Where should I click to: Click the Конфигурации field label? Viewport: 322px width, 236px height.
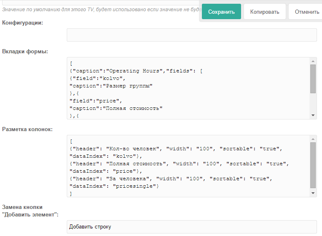pos(23,22)
